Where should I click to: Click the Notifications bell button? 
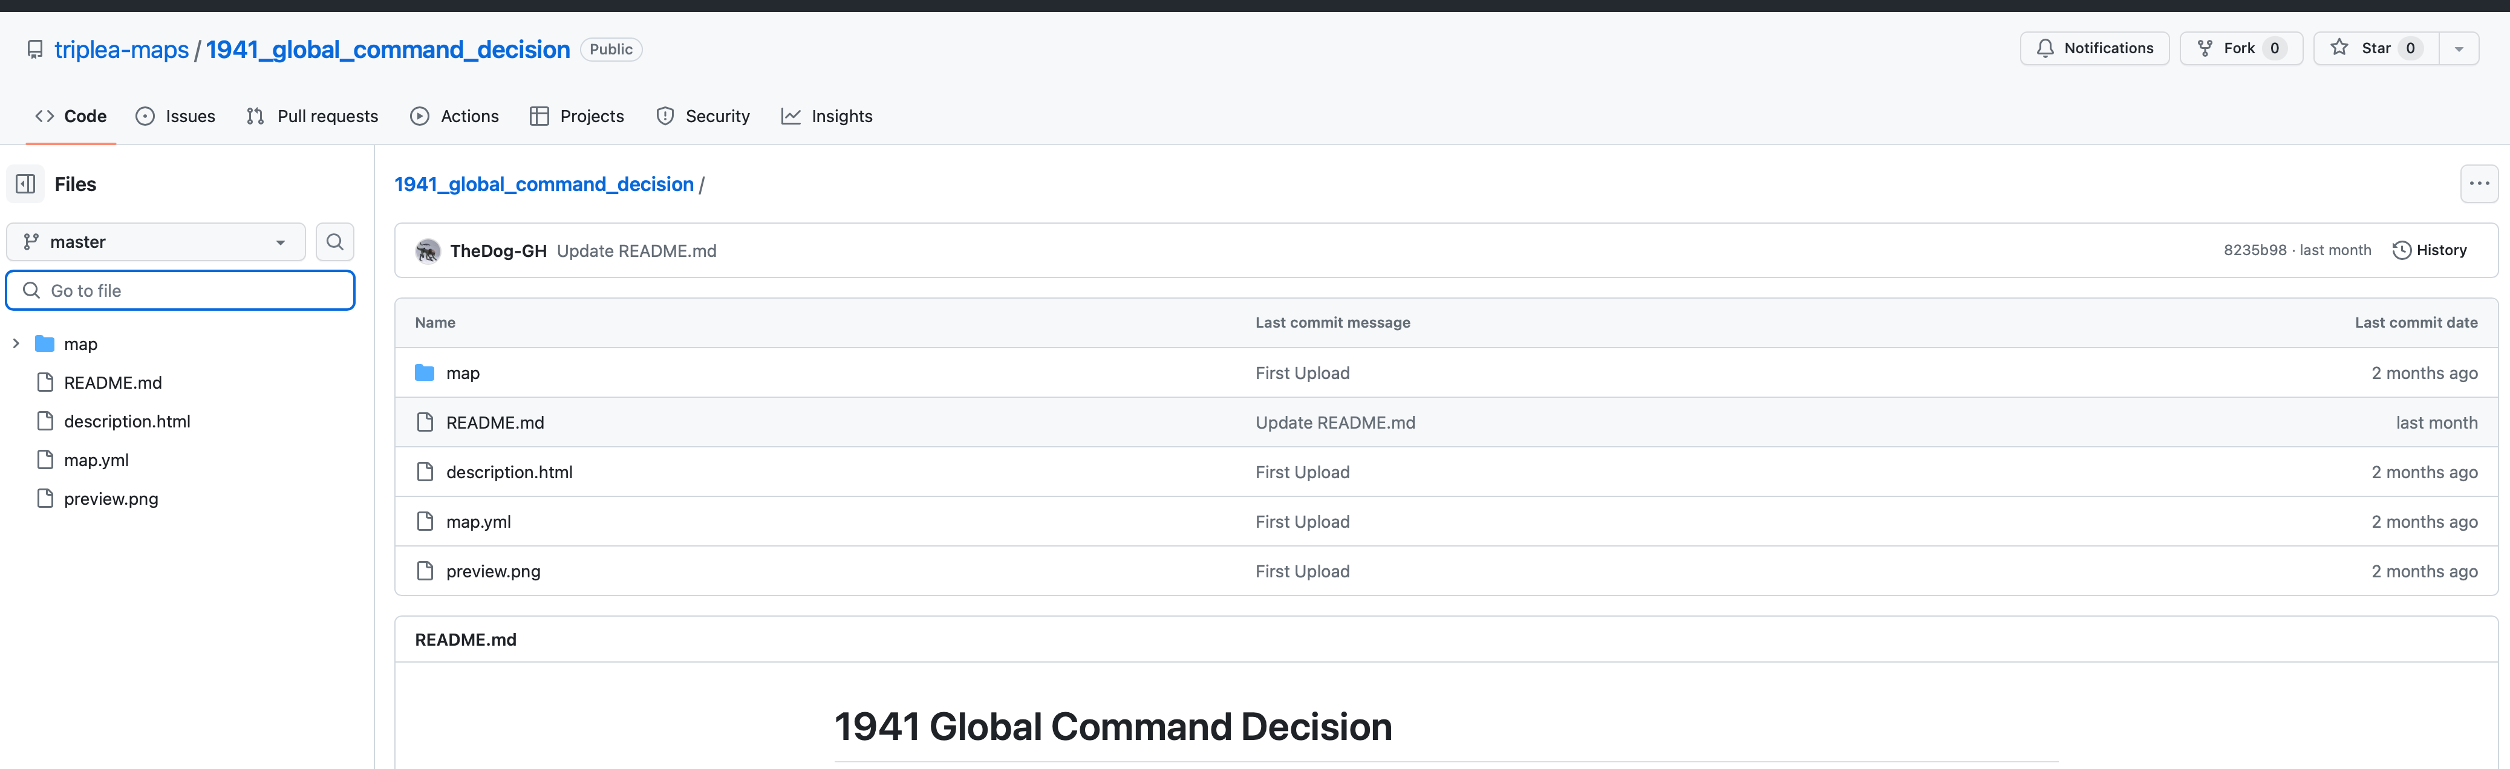point(2094,49)
